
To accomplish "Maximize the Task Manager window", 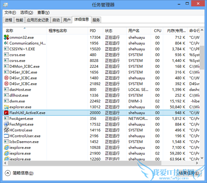I will 187,4.
